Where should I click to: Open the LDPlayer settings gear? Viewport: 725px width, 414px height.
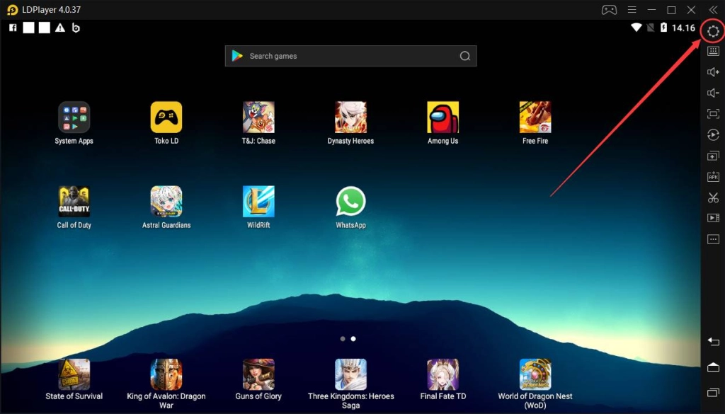(x=713, y=31)
